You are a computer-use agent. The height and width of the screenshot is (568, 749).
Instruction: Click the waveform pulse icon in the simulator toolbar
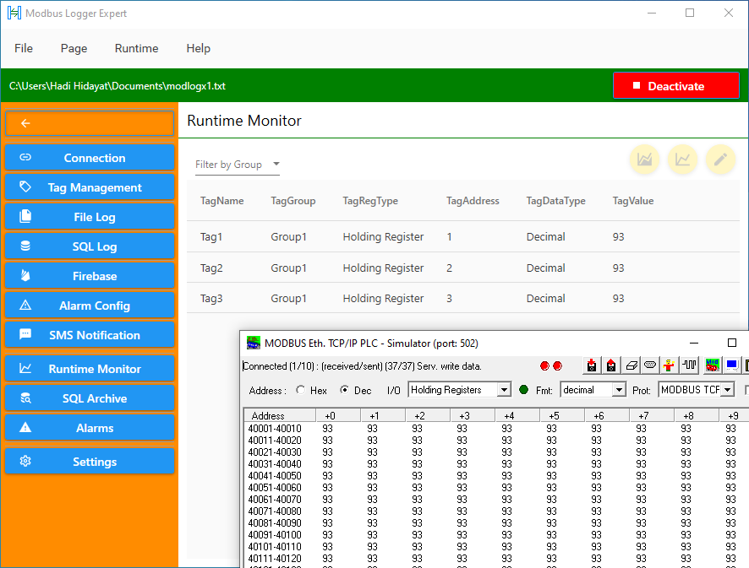pyautogui.click(x=689, y=365)
